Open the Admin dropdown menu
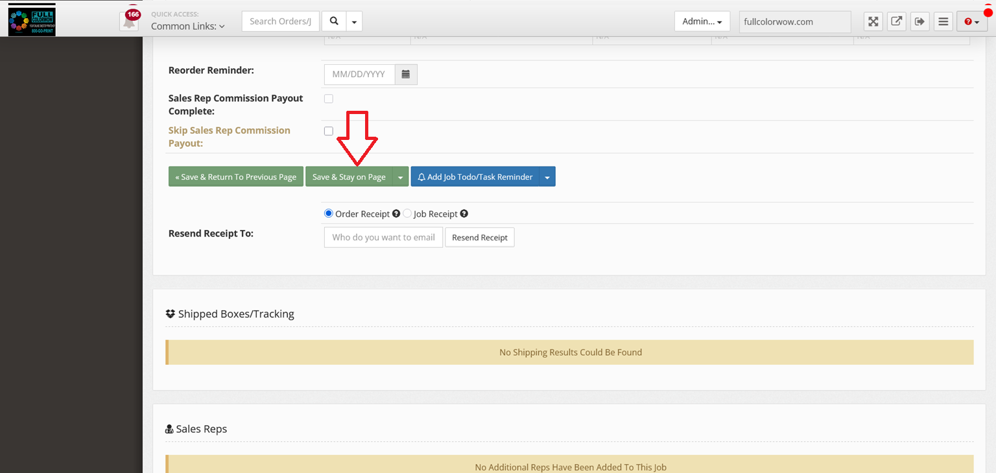The height and width of the screenshot is (473, 996). (x=702, y=21)
